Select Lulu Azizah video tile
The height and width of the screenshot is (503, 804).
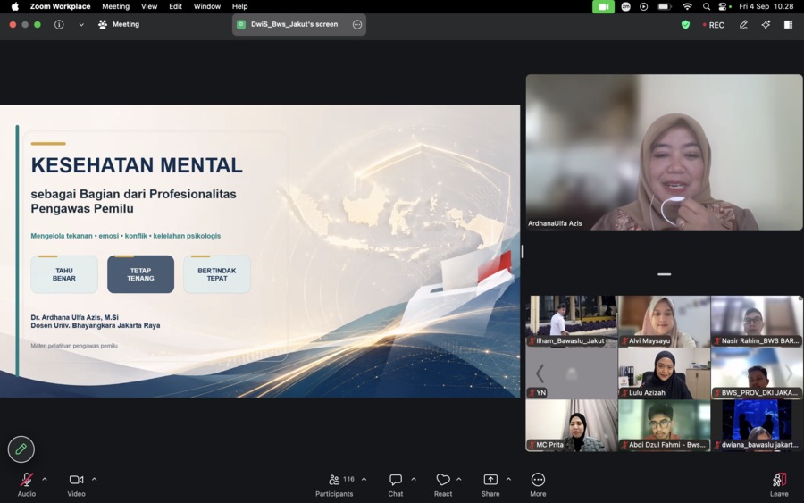664,373
